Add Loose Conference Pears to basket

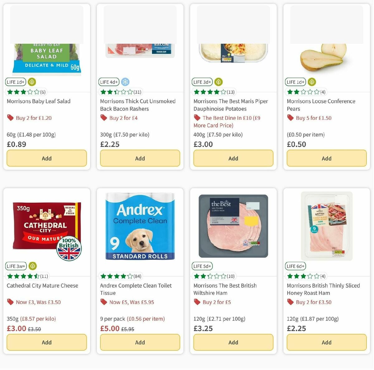[326, 158]
